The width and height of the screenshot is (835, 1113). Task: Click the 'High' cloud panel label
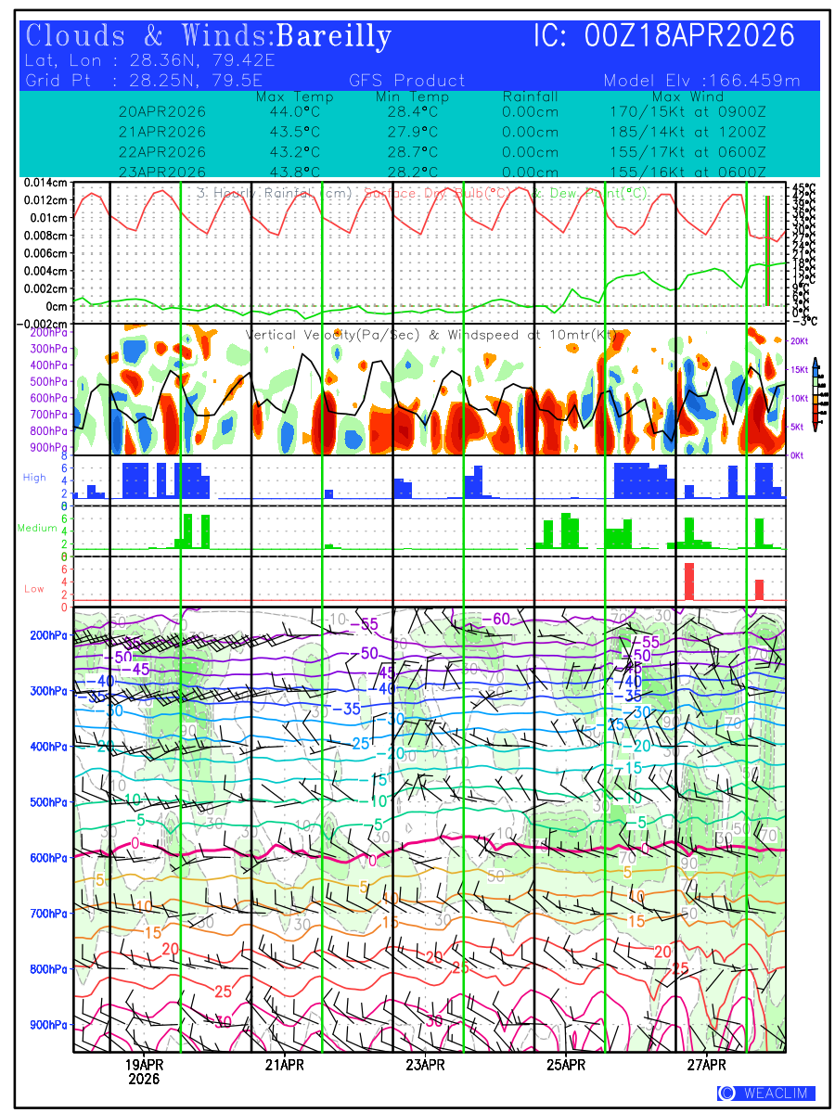coord(34,477)
